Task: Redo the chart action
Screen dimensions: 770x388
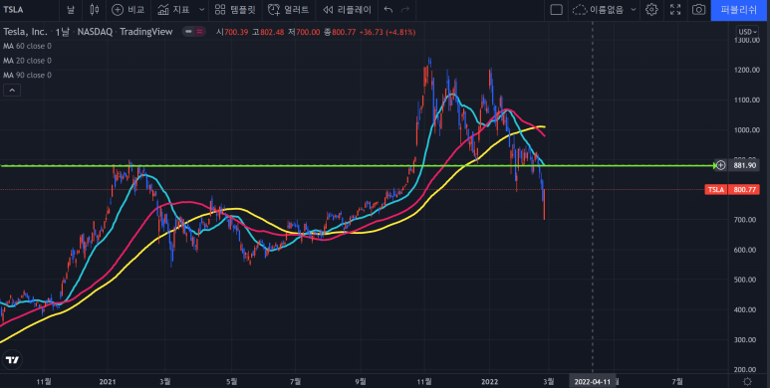Action: [x=405, y=10]
